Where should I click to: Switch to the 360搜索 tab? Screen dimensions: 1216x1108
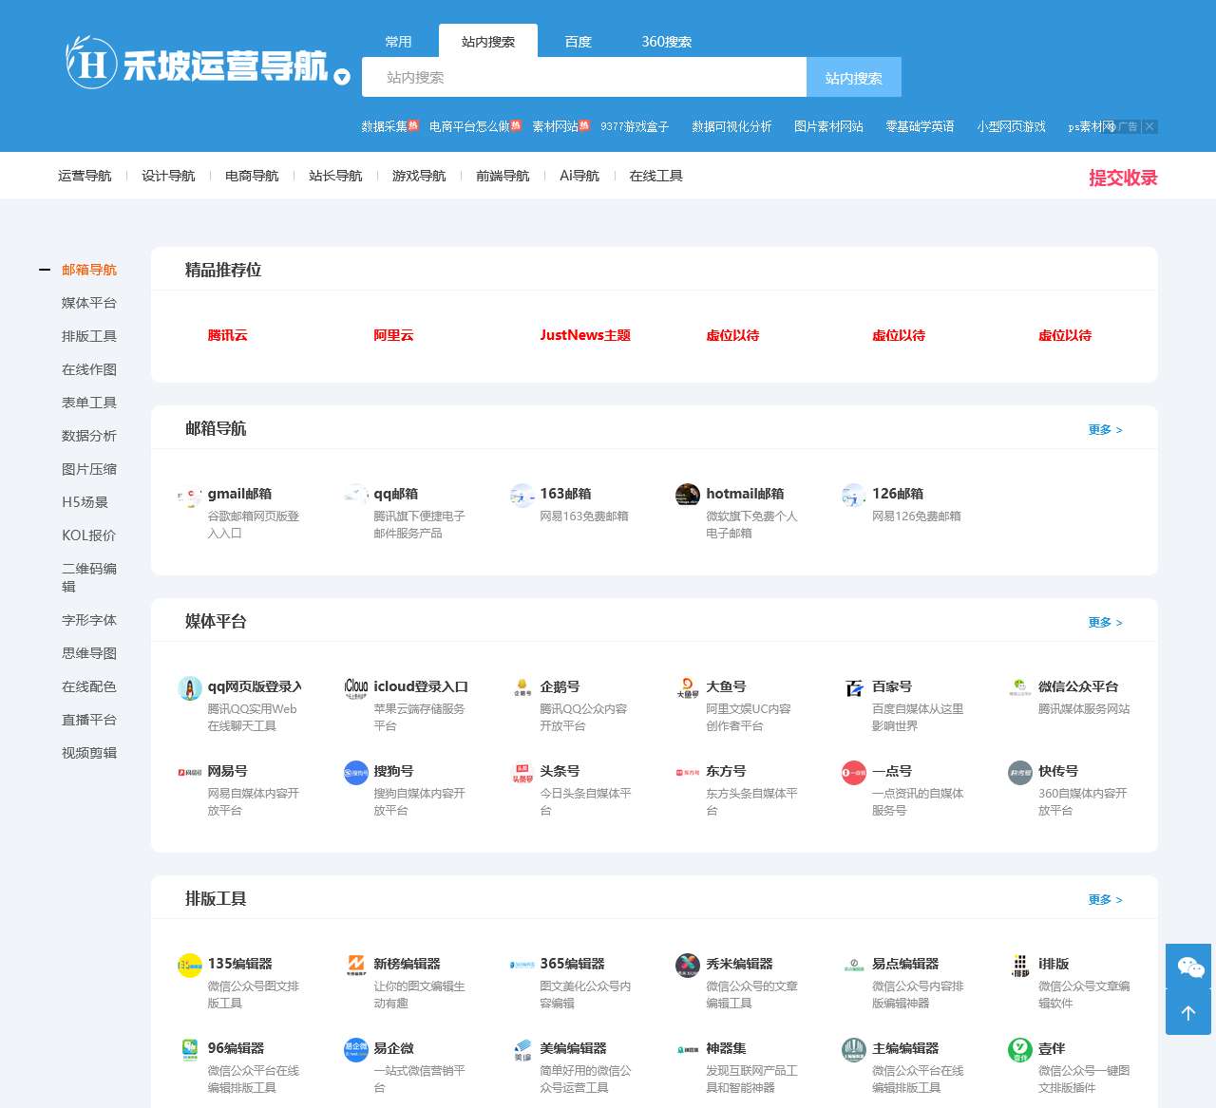[666, 42]
